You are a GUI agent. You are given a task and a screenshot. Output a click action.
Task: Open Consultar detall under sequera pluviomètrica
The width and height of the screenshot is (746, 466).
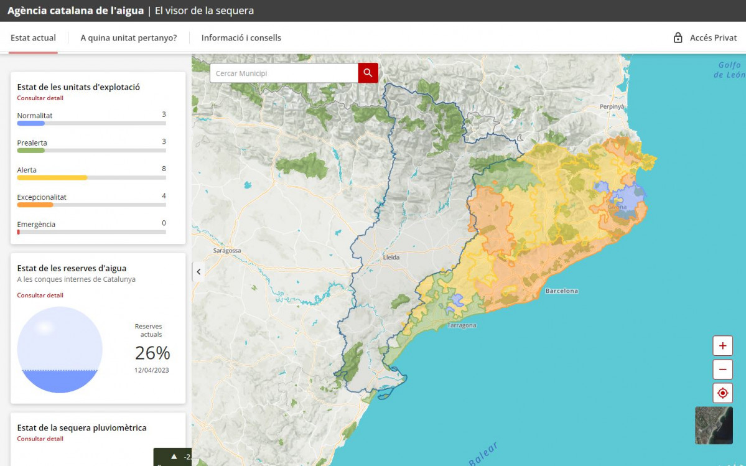40,439
